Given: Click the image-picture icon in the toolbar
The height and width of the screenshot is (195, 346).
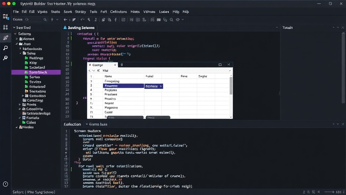Looking at the screenshot, I should pos(138,20).
